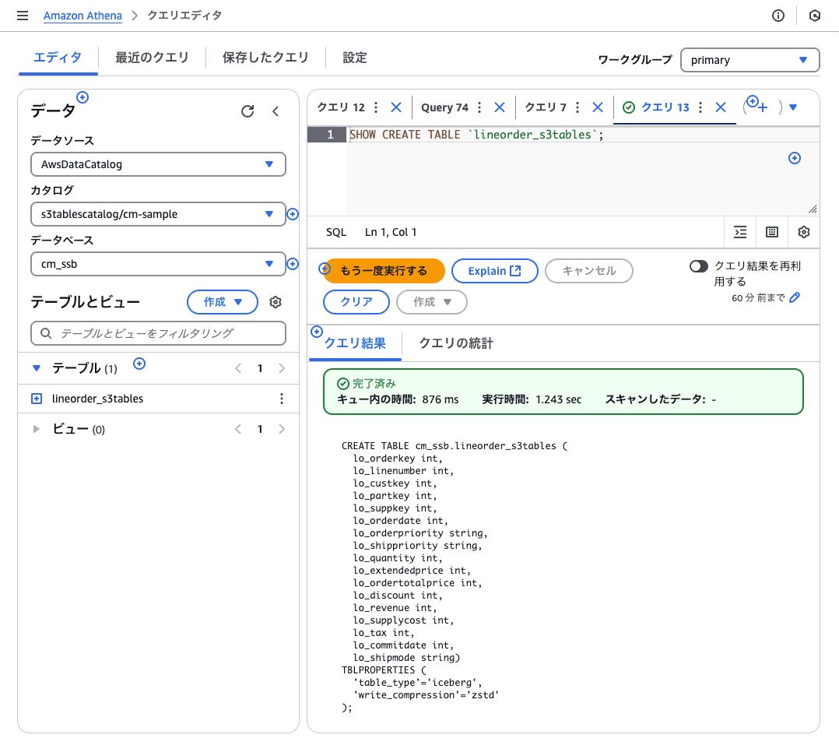Close the クエリ 13 tab
This screenshot has height=738, width=839.
click(721, 107)
